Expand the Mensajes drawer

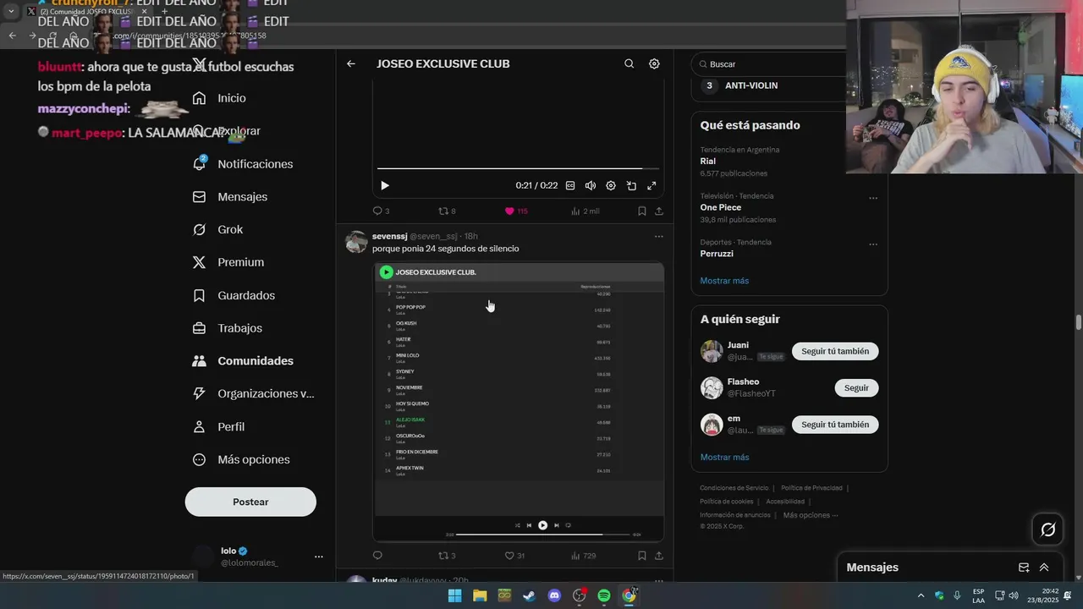click(1044, 568)
